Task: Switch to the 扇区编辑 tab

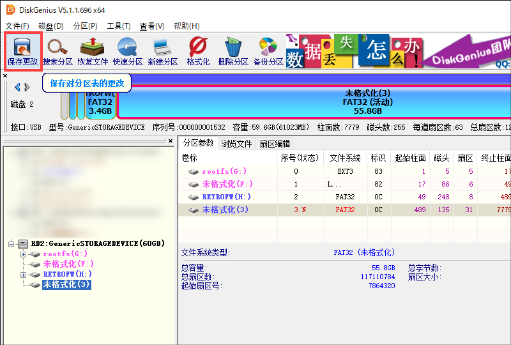Action: pyautogui.click(x=275, y=144)
